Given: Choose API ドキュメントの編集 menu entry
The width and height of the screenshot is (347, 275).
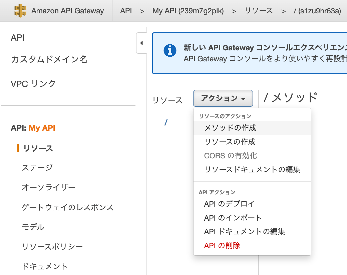Looking at the screenshot, I should 252,232.
